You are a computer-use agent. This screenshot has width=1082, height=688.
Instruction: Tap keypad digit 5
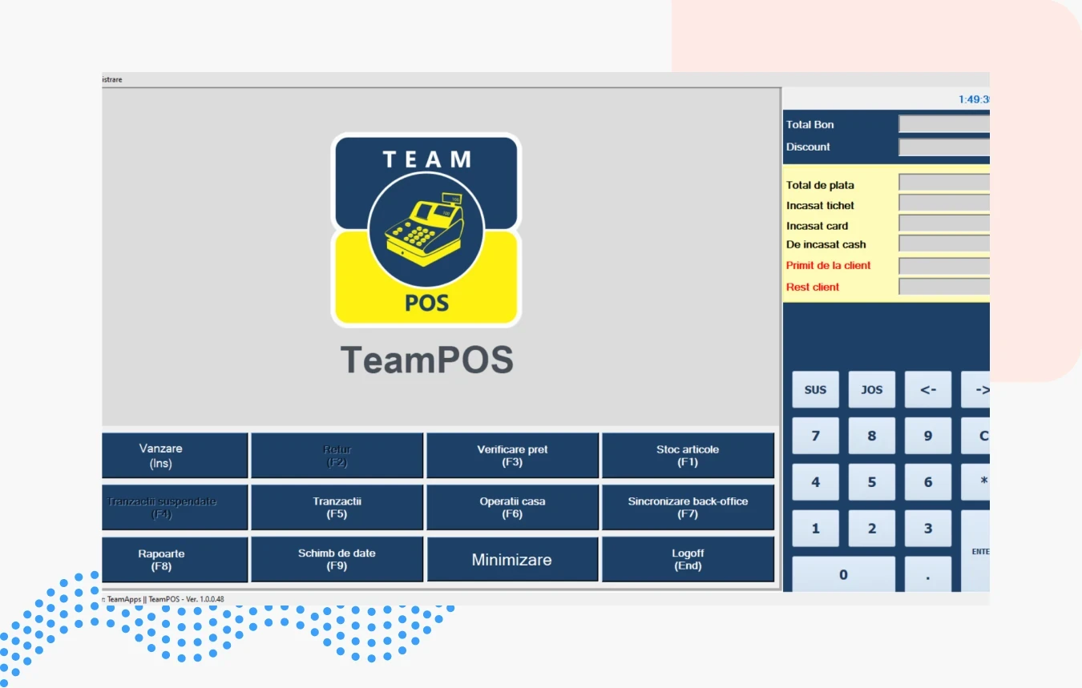[872, 482]
